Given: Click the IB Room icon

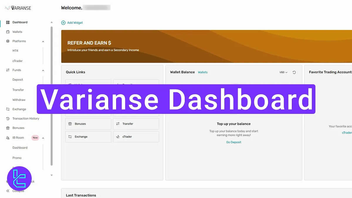Looking at the screenshot, I should [8, 138].
